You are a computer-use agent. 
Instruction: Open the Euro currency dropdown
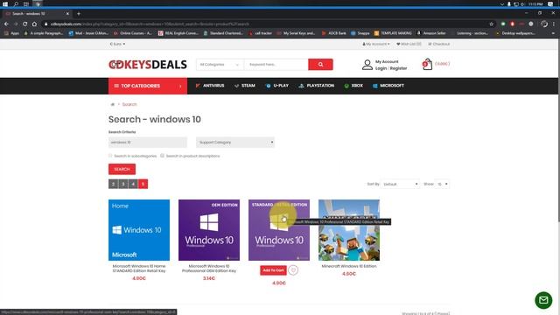pyautogui.click(x=117, y=44)
